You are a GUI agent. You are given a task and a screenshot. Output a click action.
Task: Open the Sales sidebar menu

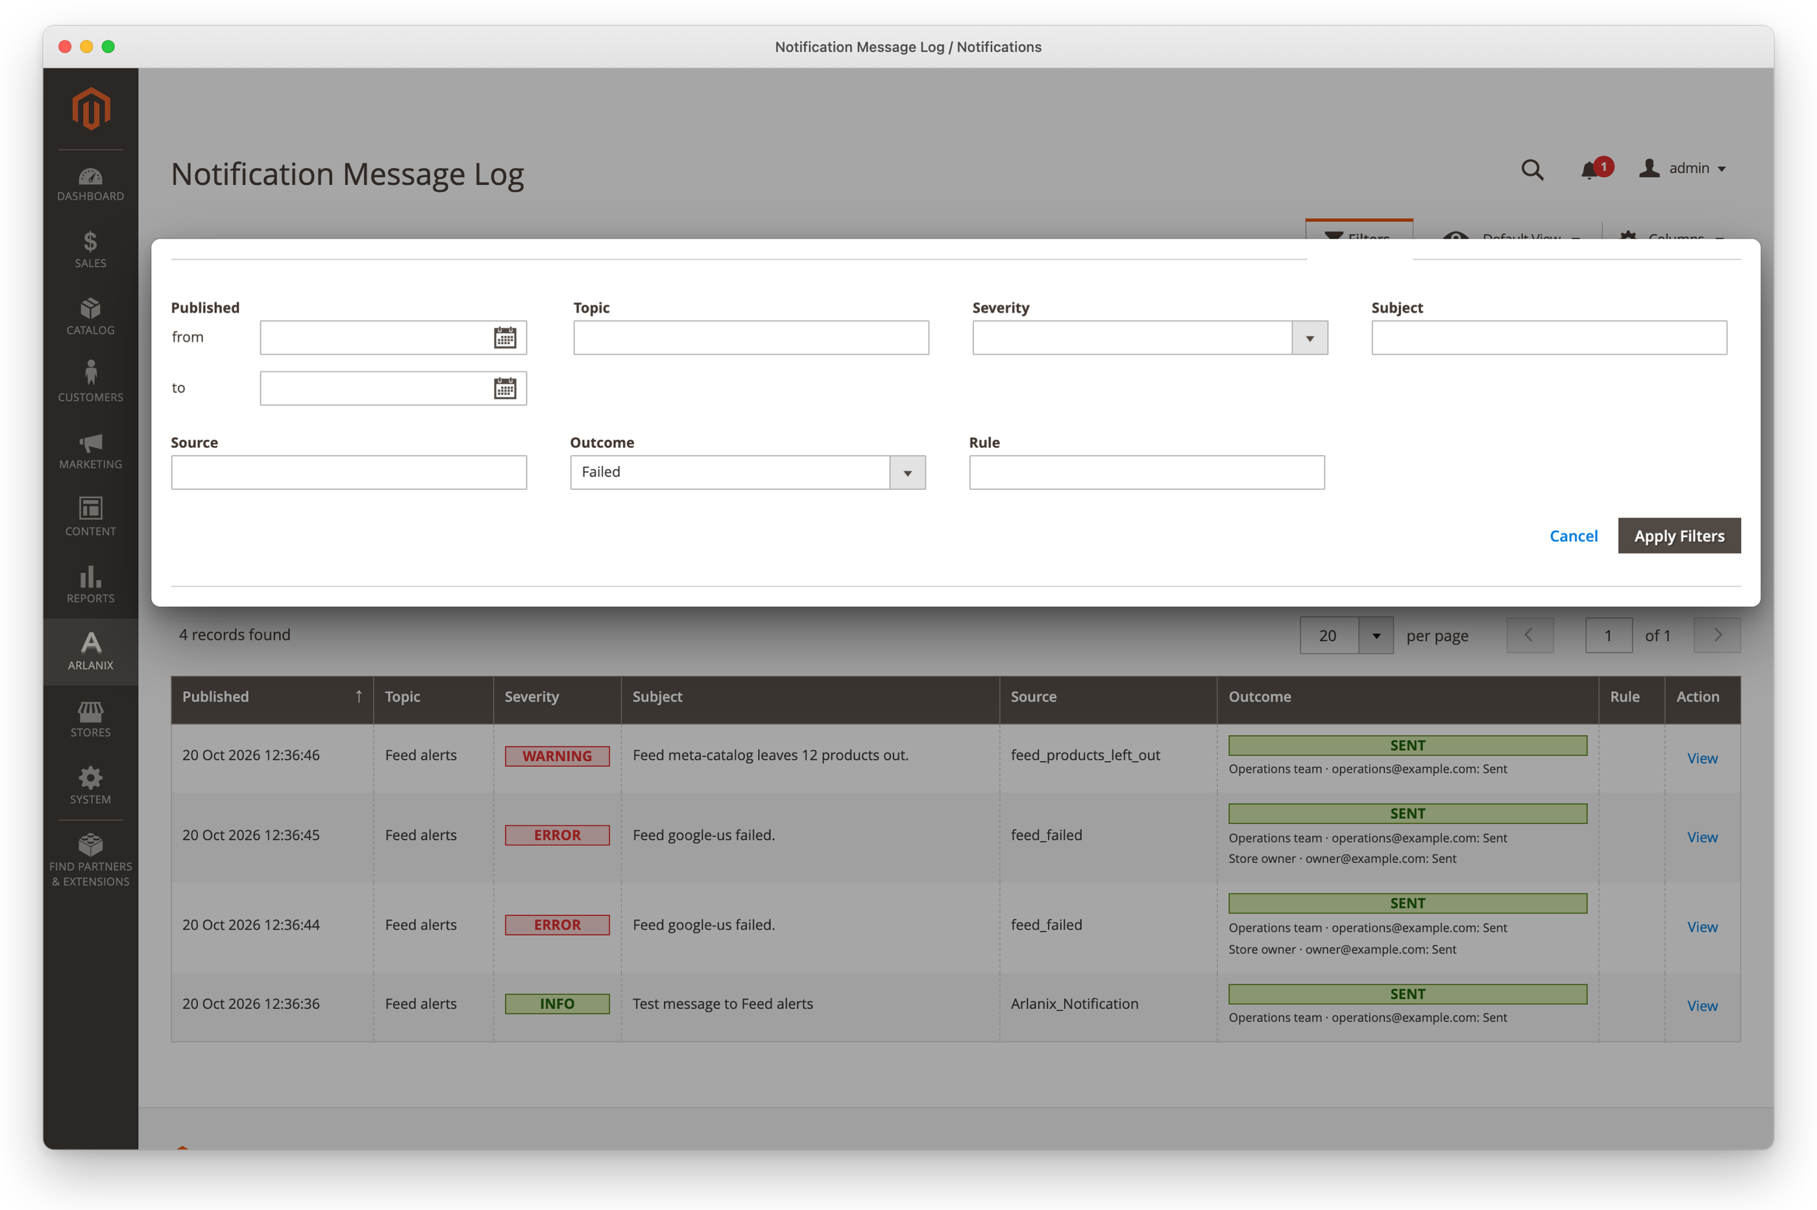(x=90, y=250)
